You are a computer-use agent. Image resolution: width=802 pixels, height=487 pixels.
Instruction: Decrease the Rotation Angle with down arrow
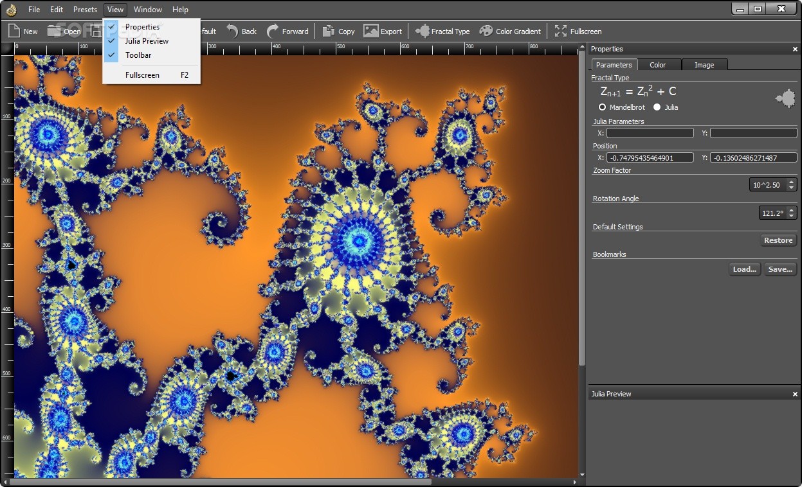point(791,217)
